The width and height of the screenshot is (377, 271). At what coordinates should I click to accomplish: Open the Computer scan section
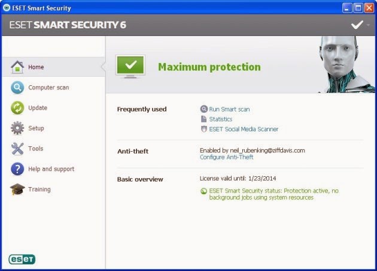[48, 88]
